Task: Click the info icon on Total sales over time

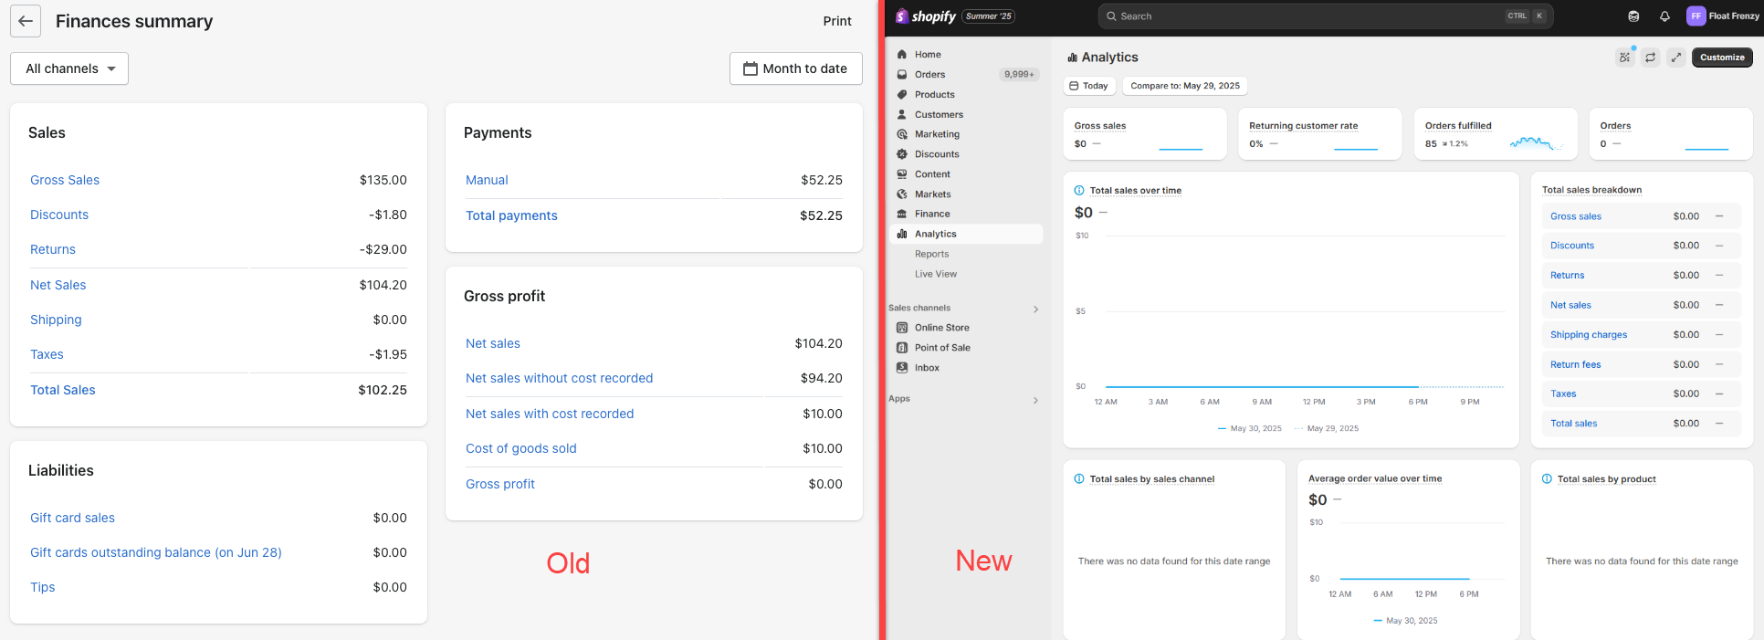Action: (x=1079, y=191)
